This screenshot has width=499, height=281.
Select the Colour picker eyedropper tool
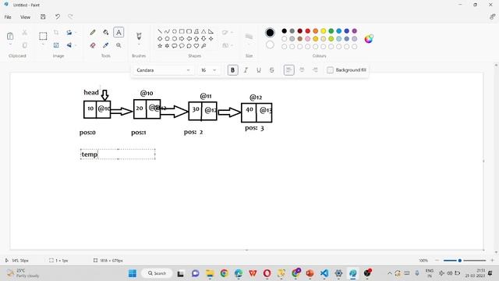pyautogui.click(x=106, y=45)
